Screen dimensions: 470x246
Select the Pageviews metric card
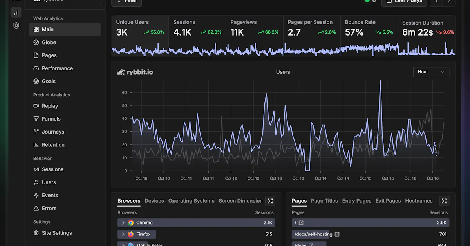click(x=254, y=36)
